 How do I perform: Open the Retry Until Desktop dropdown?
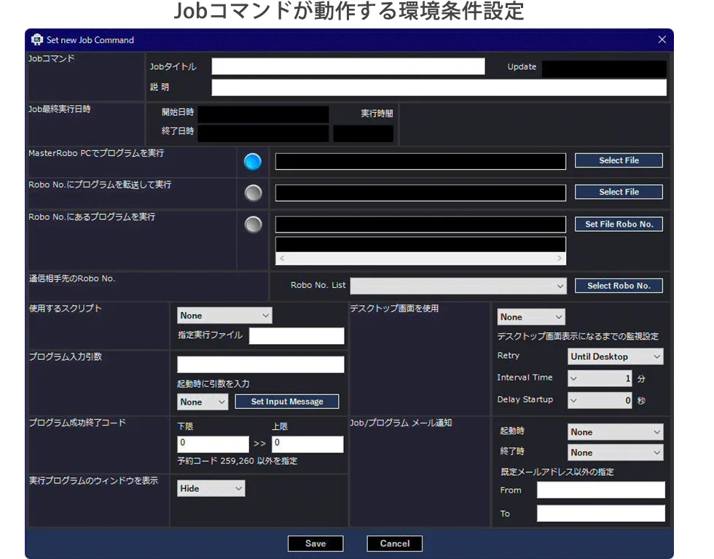coord(615,356)
